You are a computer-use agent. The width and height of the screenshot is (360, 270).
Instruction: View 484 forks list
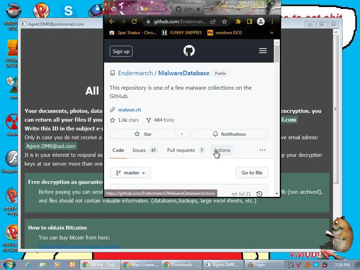[160, 120]
